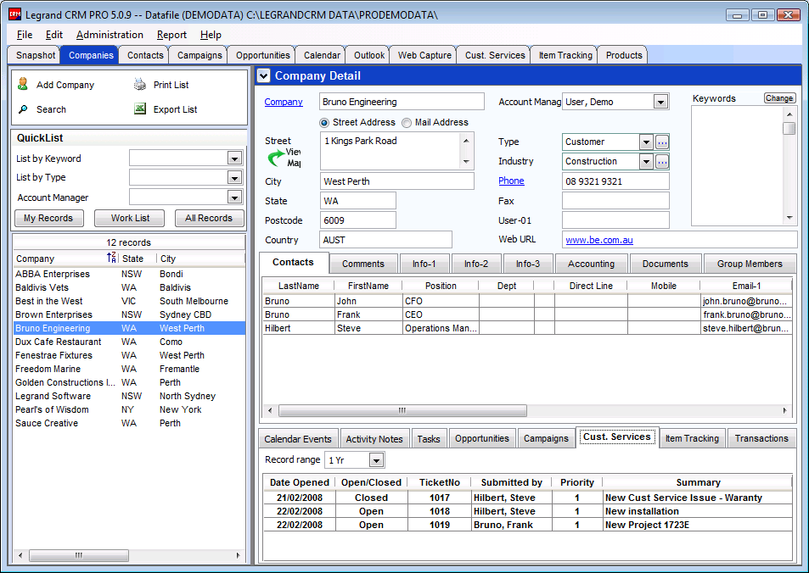Open the Industry Construction dropdown arrow
This screenshot has height=573, width=809.
[x=646, y=161]
